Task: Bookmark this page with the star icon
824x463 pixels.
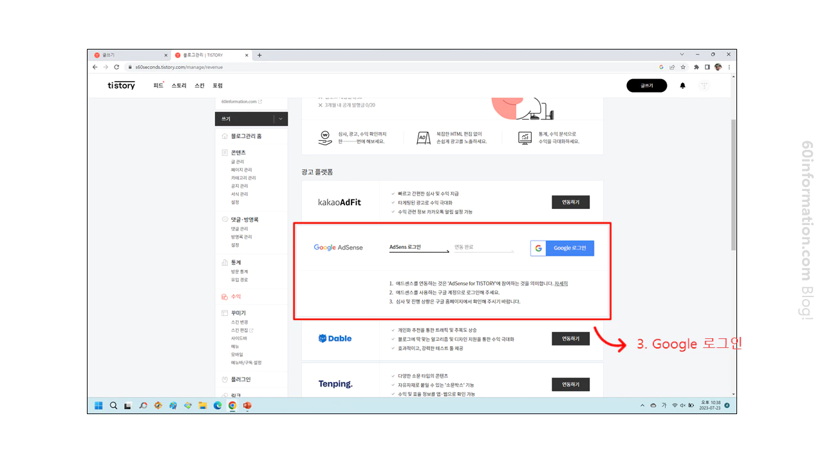Action: [682, 67]
